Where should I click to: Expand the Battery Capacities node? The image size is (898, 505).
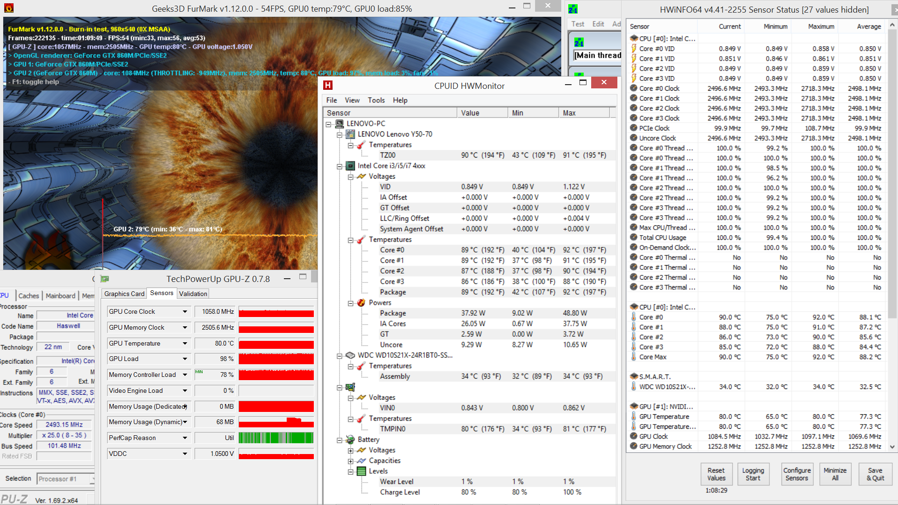click(x=350, y=461)
